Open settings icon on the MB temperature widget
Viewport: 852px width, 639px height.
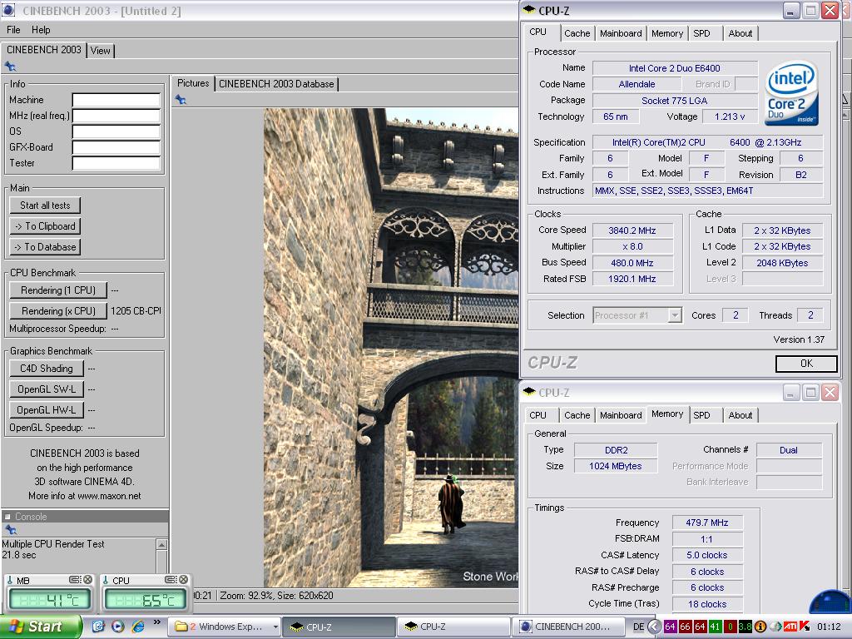coord(74,580)
